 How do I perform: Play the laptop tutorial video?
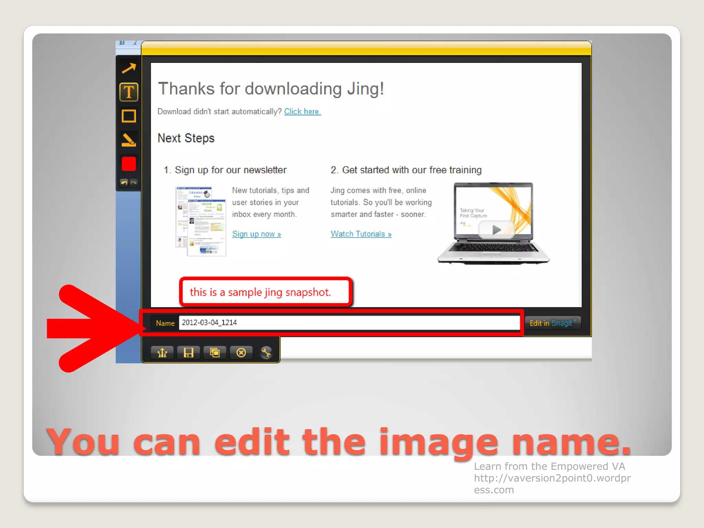click(496, 229)
